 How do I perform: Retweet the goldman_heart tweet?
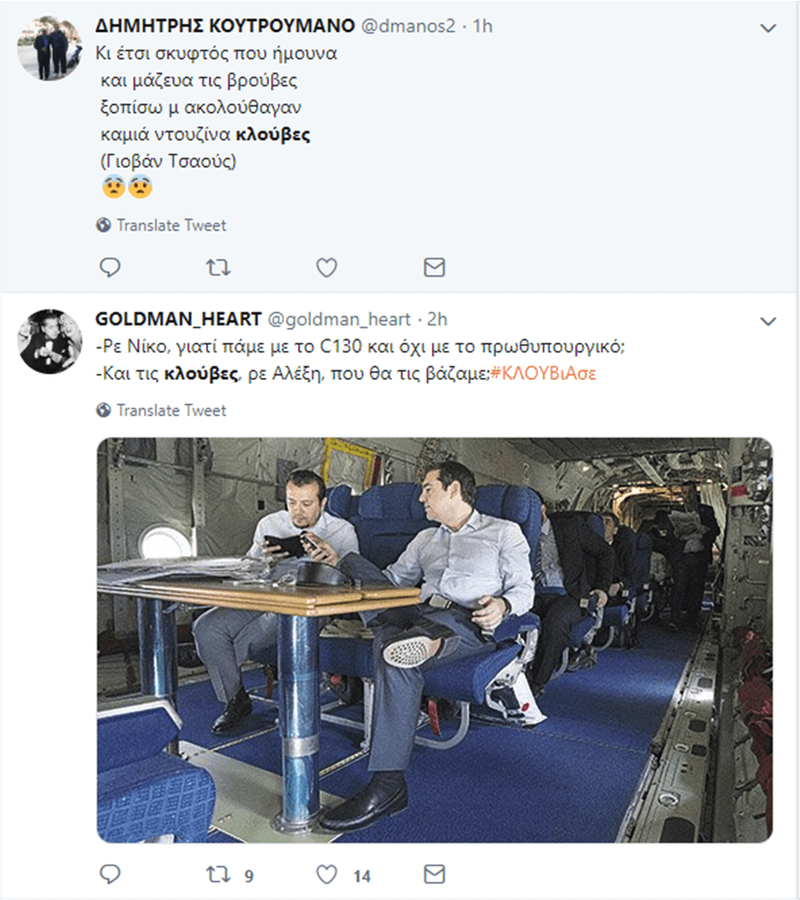(218, 875)
